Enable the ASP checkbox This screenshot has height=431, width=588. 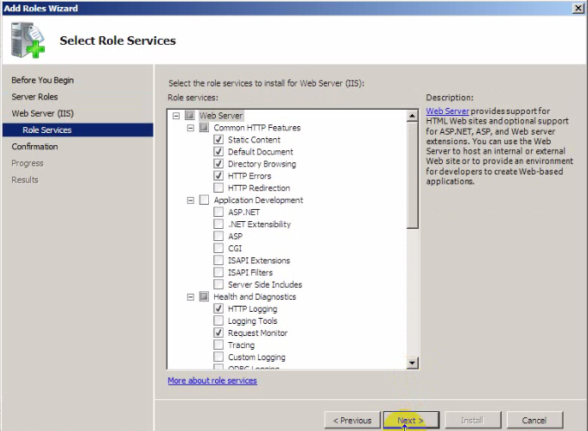(218, 236)
